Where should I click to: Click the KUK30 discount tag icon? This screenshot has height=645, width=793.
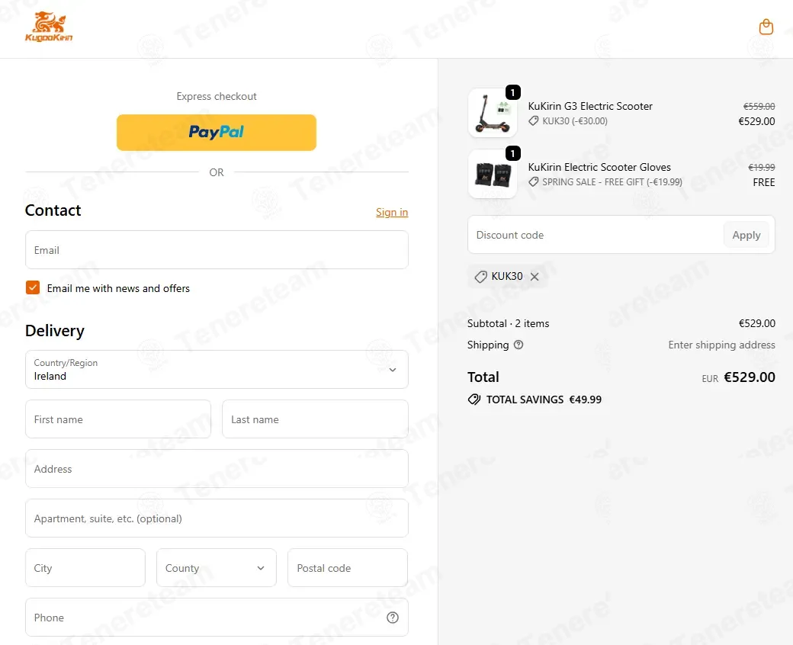click(480, 277)
